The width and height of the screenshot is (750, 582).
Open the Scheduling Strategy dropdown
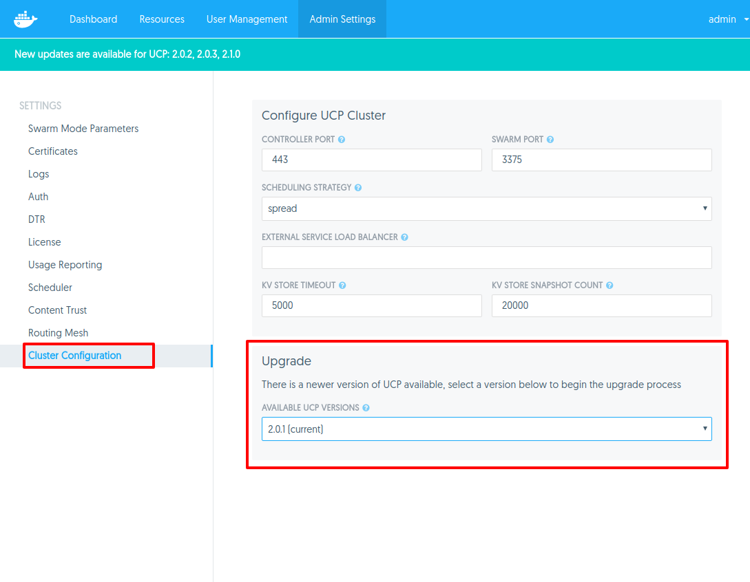coord(486,208)
